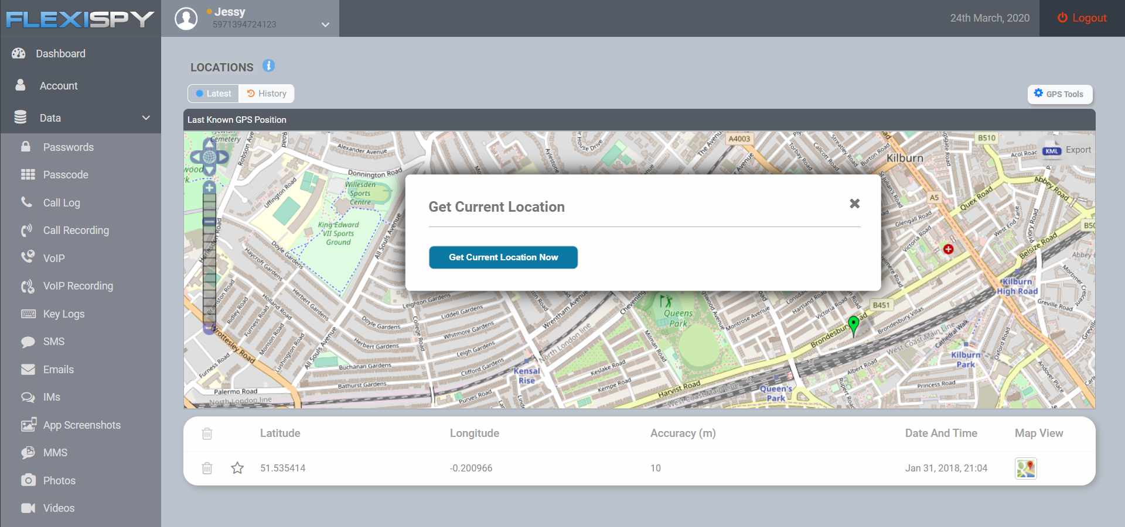The height and width of the screenshot is (527, 1125).
Task: Click the Key Logs keyboard icon
Action: [28, 314]
